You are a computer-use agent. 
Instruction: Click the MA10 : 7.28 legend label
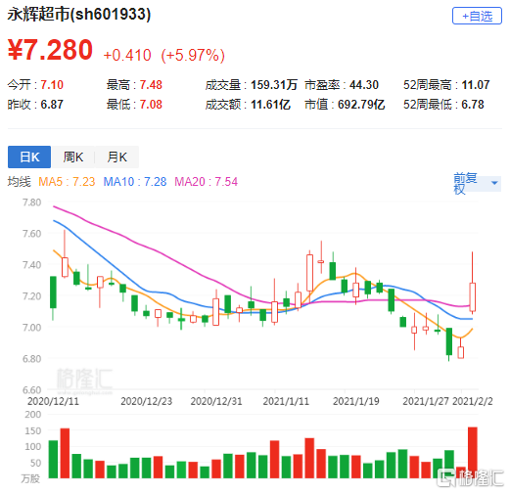(x=135, y=182)
